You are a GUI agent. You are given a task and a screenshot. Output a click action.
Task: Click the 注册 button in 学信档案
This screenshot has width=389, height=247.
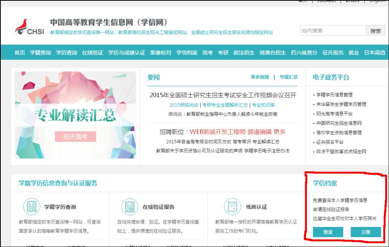click(x=365, y=232)
